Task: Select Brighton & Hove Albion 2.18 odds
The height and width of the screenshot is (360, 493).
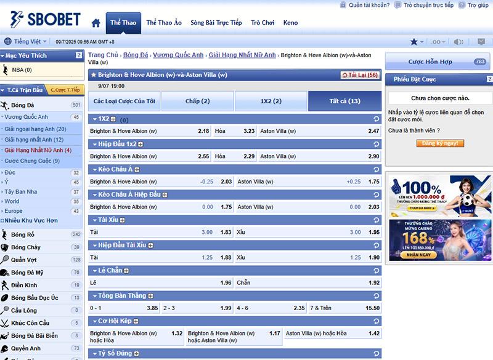Action: click(x=203, y=131)
